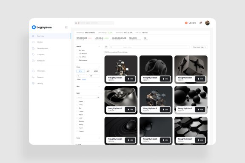Check the Crazy eyes option
Screen dimensions: 245x163
coord(77,105)
